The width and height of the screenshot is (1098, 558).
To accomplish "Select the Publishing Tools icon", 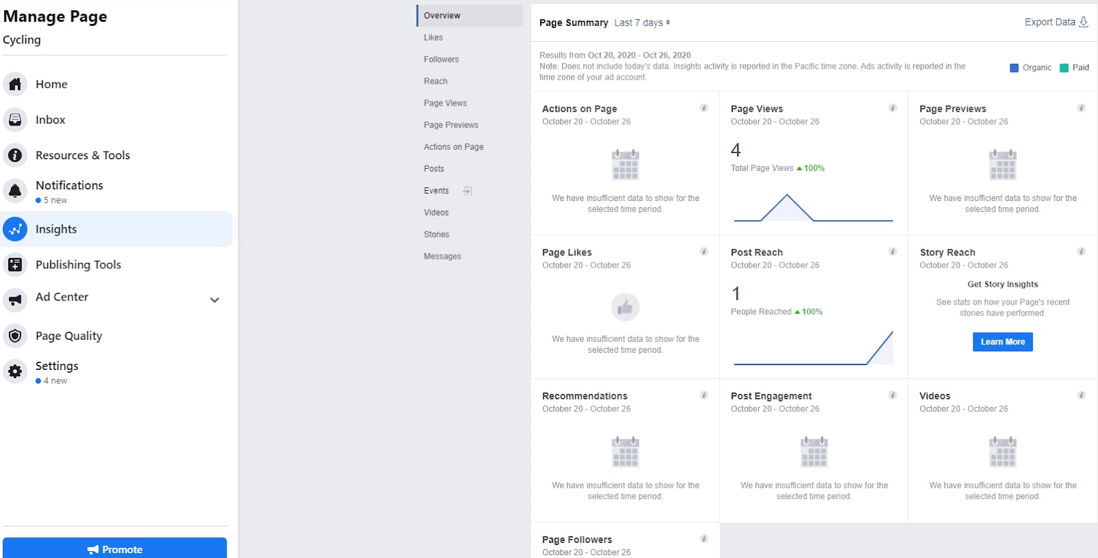I will point(15,264).
